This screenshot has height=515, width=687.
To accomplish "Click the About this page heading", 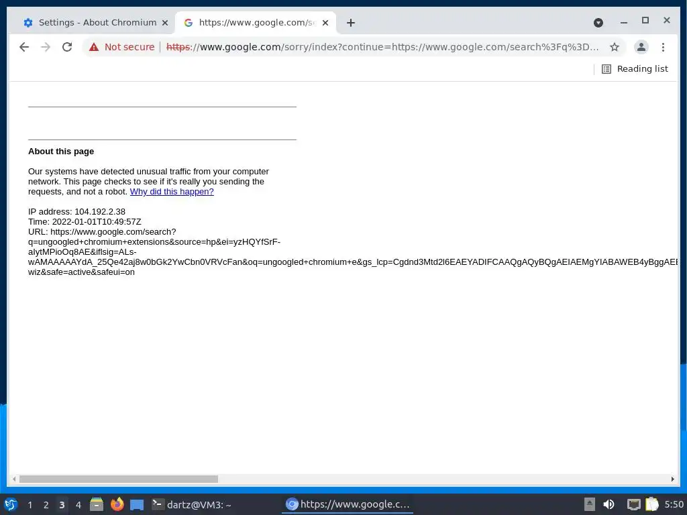I will click(x=61, y=151).
